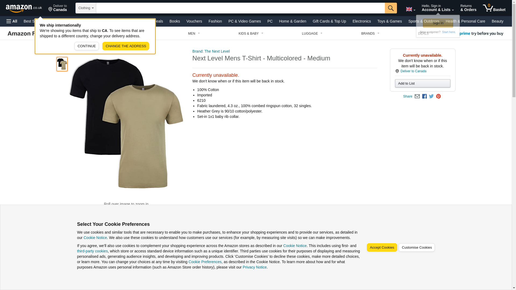The width and height of the screenshot is (516, 290).
Task: Expand the MEN fashion submenu
Action: pos(194,34)
